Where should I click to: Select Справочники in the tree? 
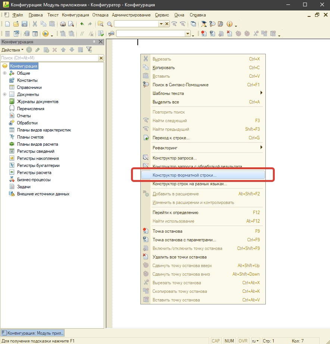pos(29,87)
